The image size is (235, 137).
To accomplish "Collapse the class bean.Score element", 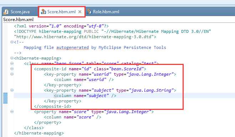I will click(12, 64).
